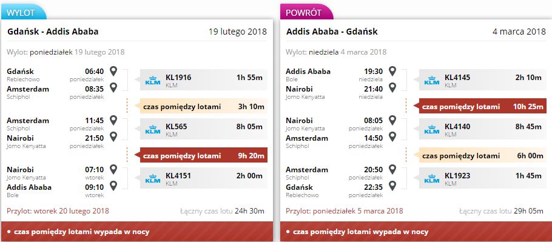This screenshot has height=242, width=552.
Task: Click the KLM logo beside KL4145
Action: (432, 80)
